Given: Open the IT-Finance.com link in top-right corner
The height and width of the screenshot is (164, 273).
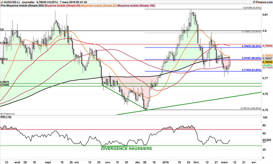Looking at the screenshot, I should pos(263,2).
